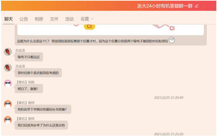The height and width of the screenshot is (136, 217).
Task: Open the 相册 tab
Action: pyautogui.click(x=39, y=19)
